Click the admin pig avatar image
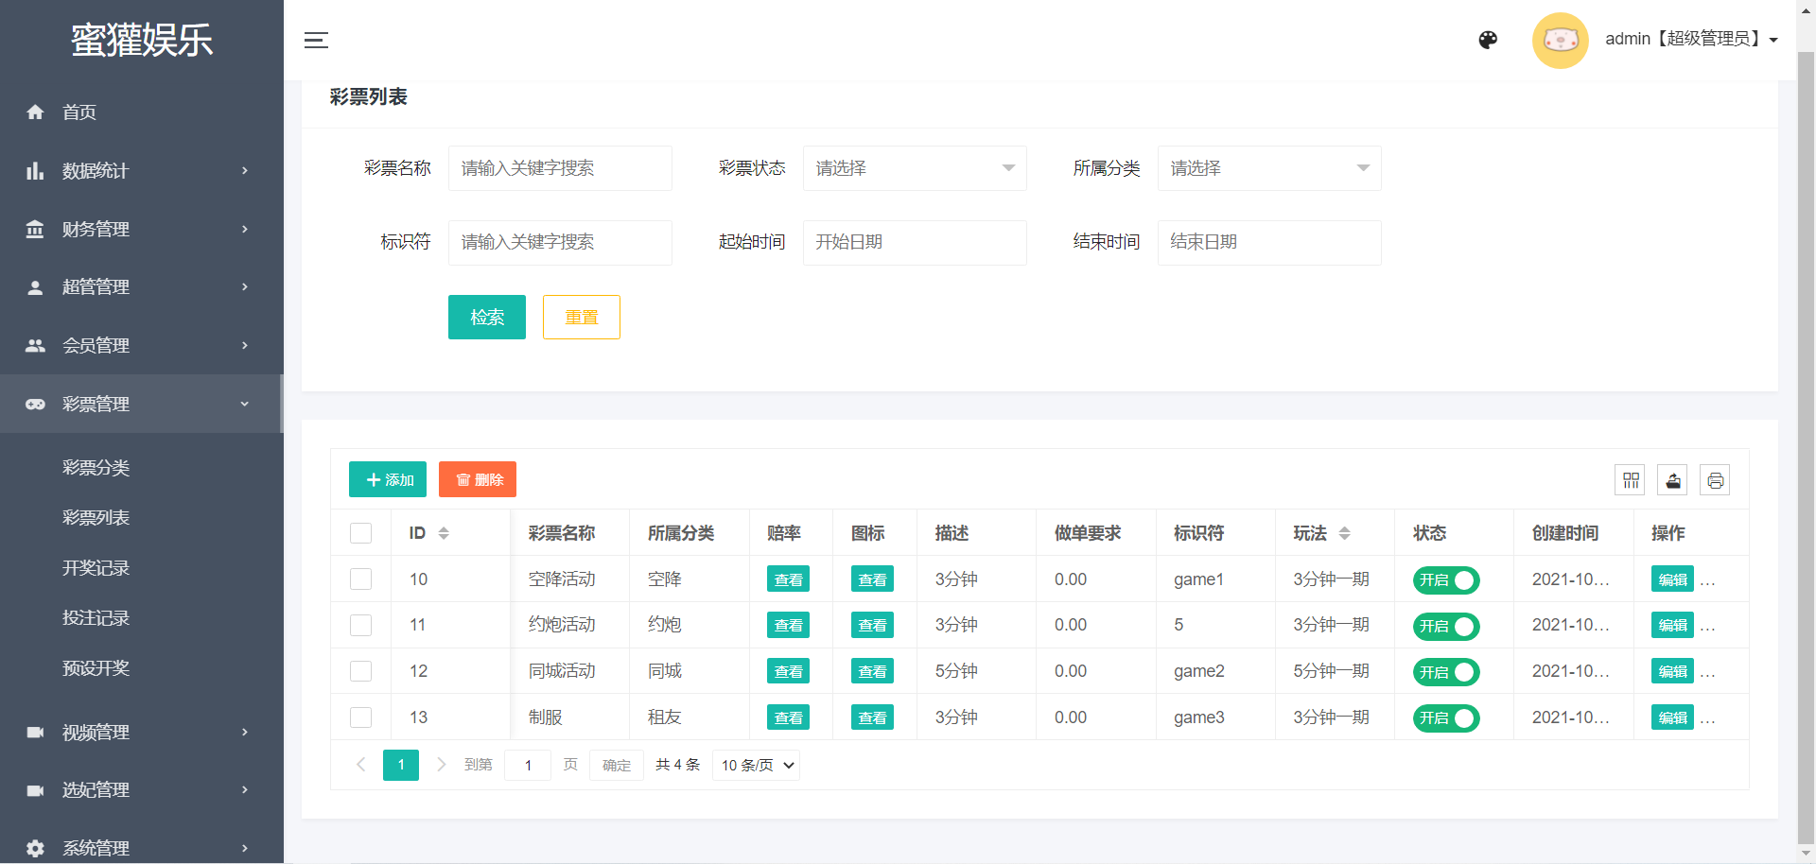The image size is (1816, 864). click(x=1560, y=40)
